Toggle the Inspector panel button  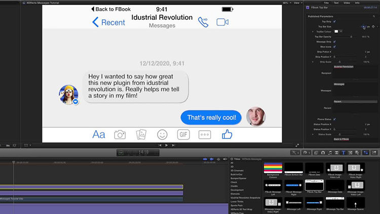366,153
